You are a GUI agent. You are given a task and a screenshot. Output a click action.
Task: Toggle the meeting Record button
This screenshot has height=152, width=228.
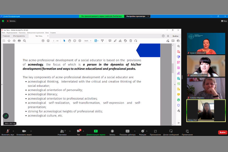(x=112, y=131)
